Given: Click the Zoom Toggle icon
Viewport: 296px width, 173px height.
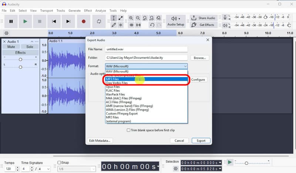Looking at the screenshot, I should (159, 18).
